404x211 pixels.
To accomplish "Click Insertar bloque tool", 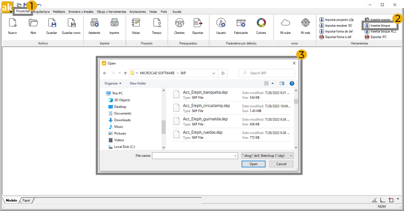I will tap(377, 25).
